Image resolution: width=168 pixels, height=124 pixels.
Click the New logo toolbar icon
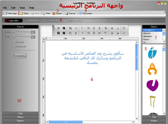point(6,13)
